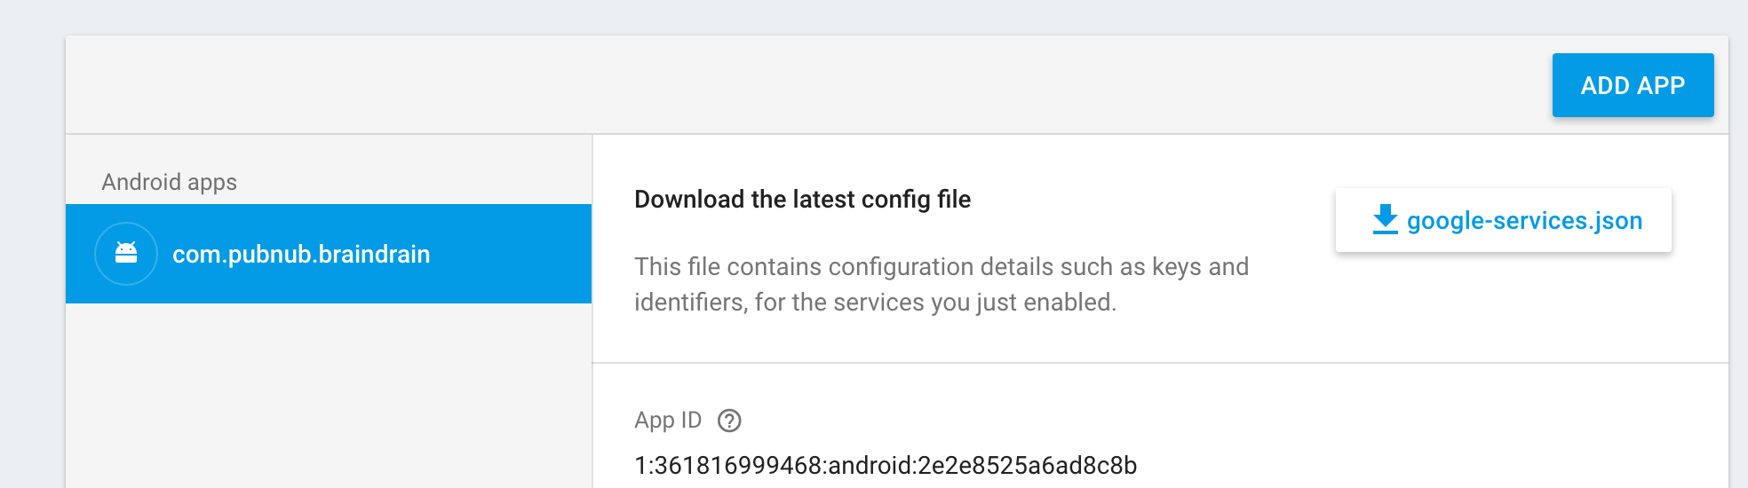Click the App ID value string
This screenshot has height=488, width=1748.
click(885, 465)
